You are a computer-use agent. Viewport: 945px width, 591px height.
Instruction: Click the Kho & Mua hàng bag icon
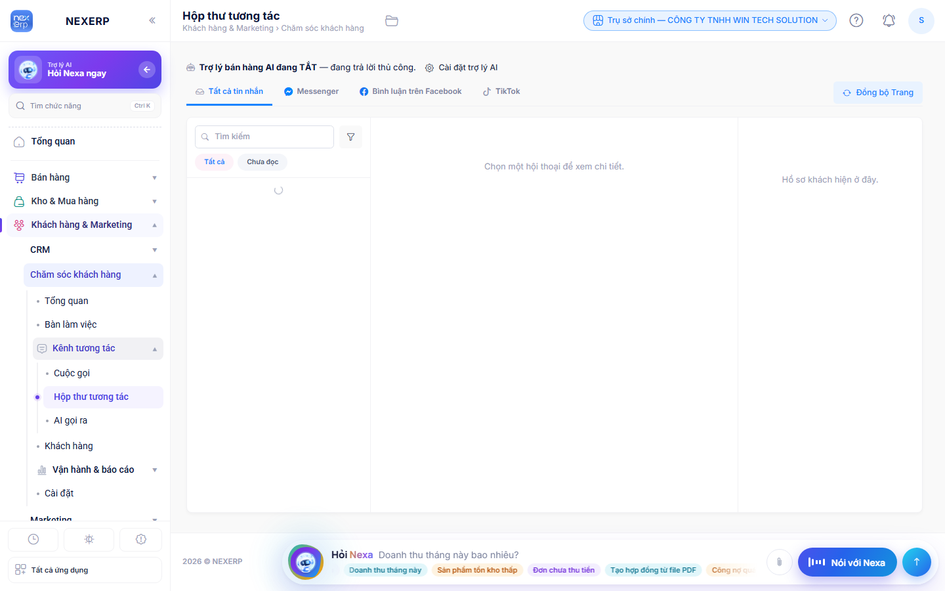(x=19, y=202)
